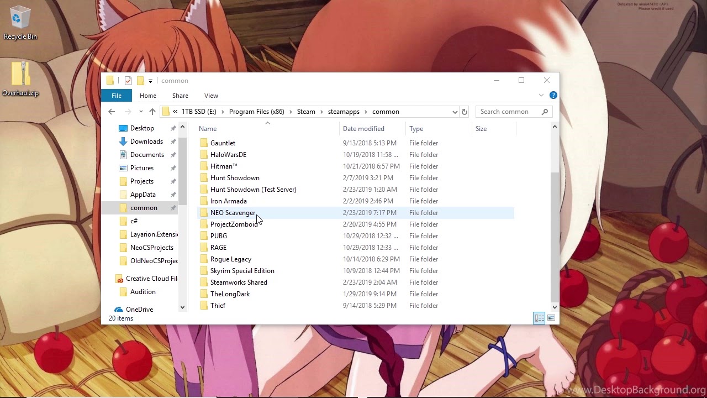Select Projects in navigation pane
This screenshot has width=707, height=398.
(x=142, y=181)
